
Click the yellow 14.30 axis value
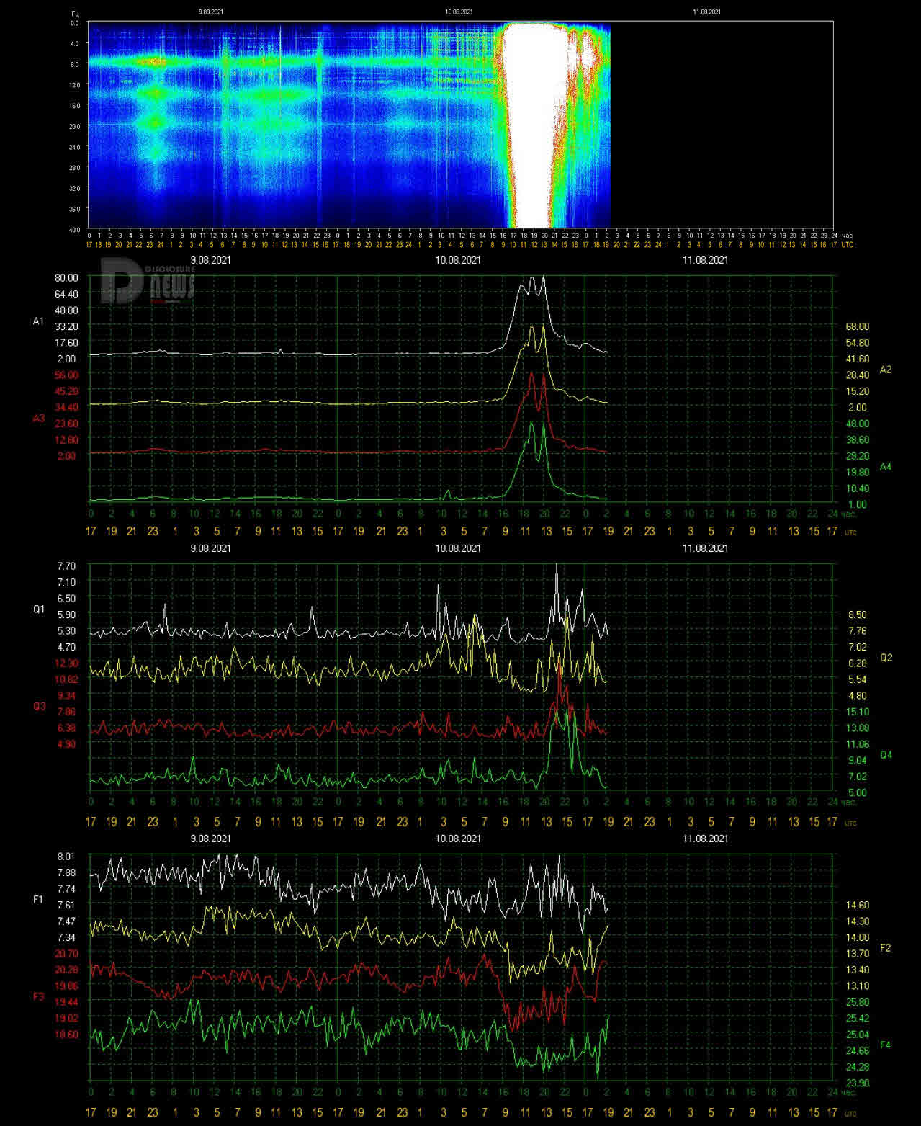click(857, 921)
